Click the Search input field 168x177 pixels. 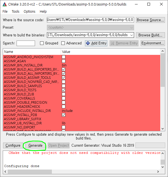[x=26, y=43]
